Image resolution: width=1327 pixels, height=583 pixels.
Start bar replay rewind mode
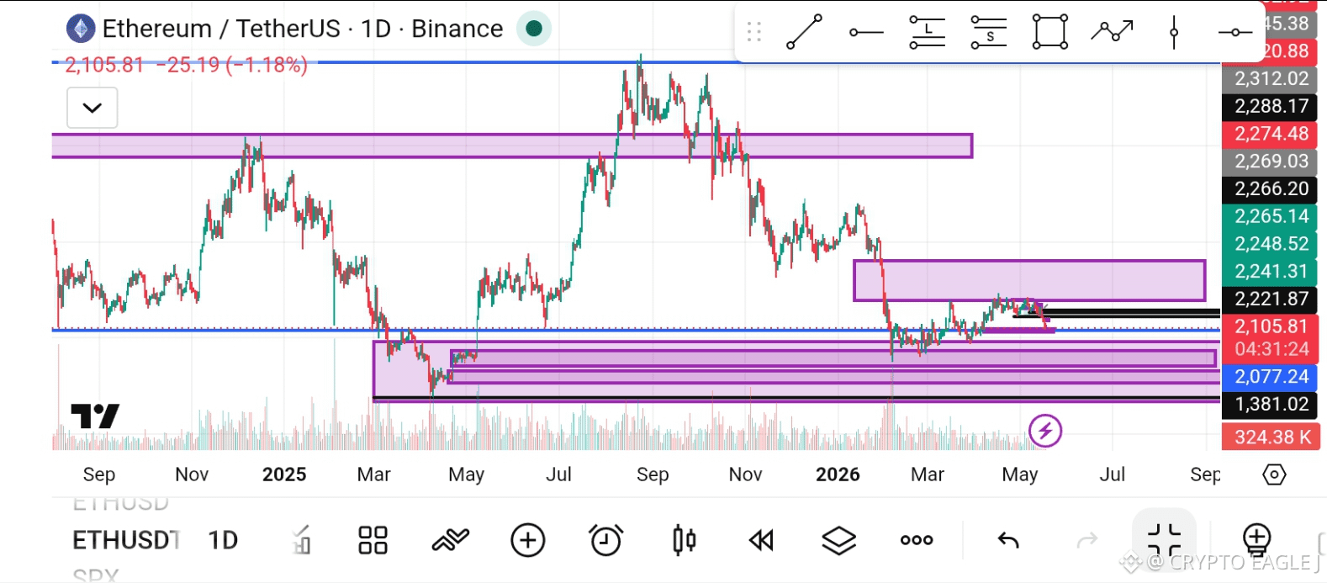point(761,540)
